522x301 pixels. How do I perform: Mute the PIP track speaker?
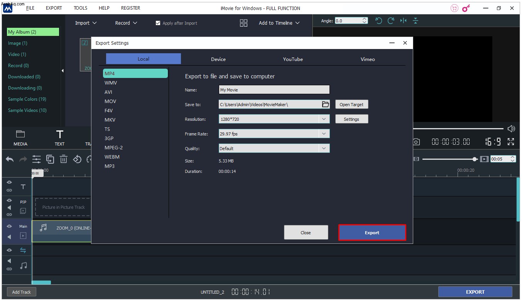[9, 208]
